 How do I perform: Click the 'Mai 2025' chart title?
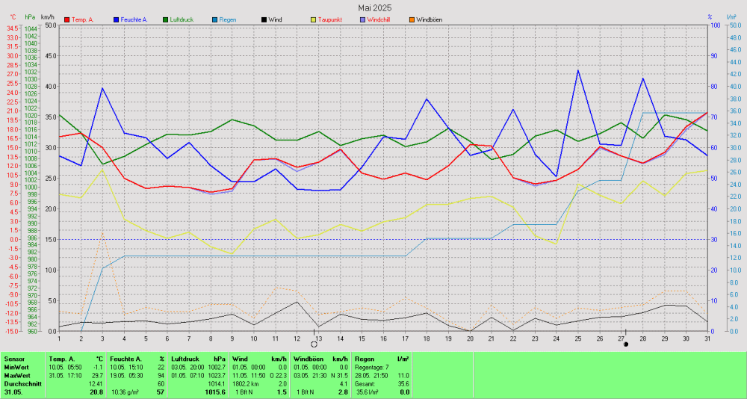pyautogui.click(x=374, y=7)
